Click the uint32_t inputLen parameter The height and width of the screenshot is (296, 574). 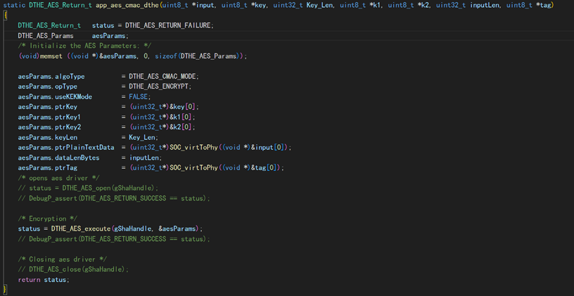(469, 5)
